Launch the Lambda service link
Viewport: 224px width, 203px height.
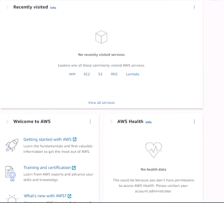(x=132, y=74)
